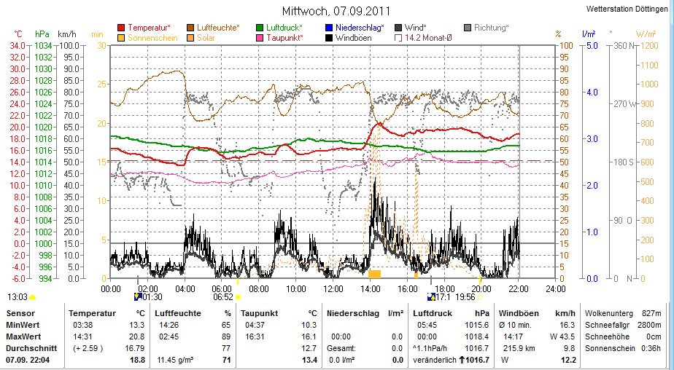Click the orange sunshine bar near 14:00
The image size is (674, 370).
(x=375, y=274)
